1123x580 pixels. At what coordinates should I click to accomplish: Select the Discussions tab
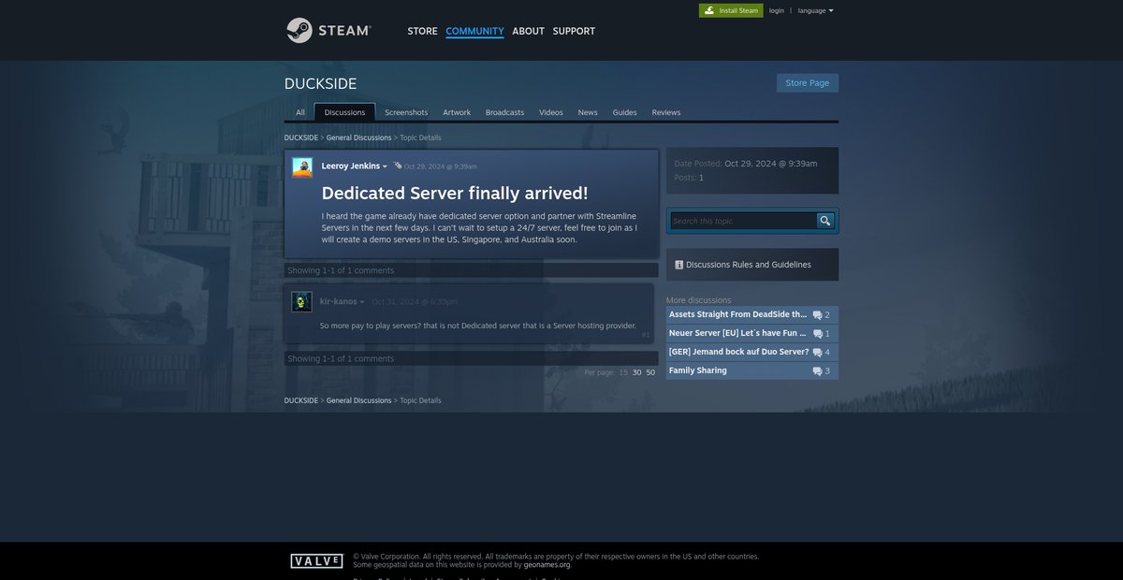click(x=344, y=112)
